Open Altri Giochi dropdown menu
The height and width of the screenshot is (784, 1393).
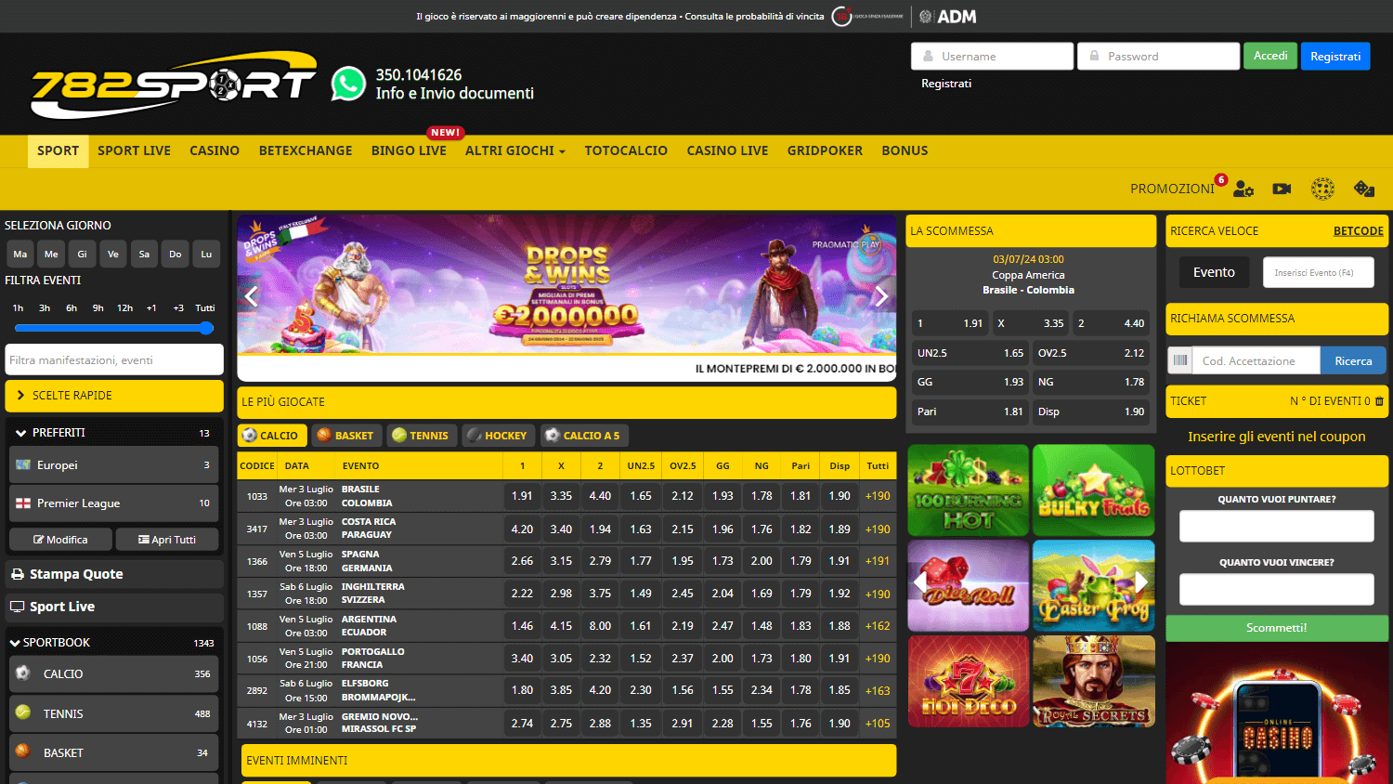click(x=515, y=150)
